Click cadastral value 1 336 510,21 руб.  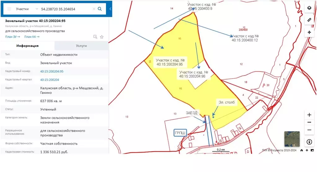(54, 152)
